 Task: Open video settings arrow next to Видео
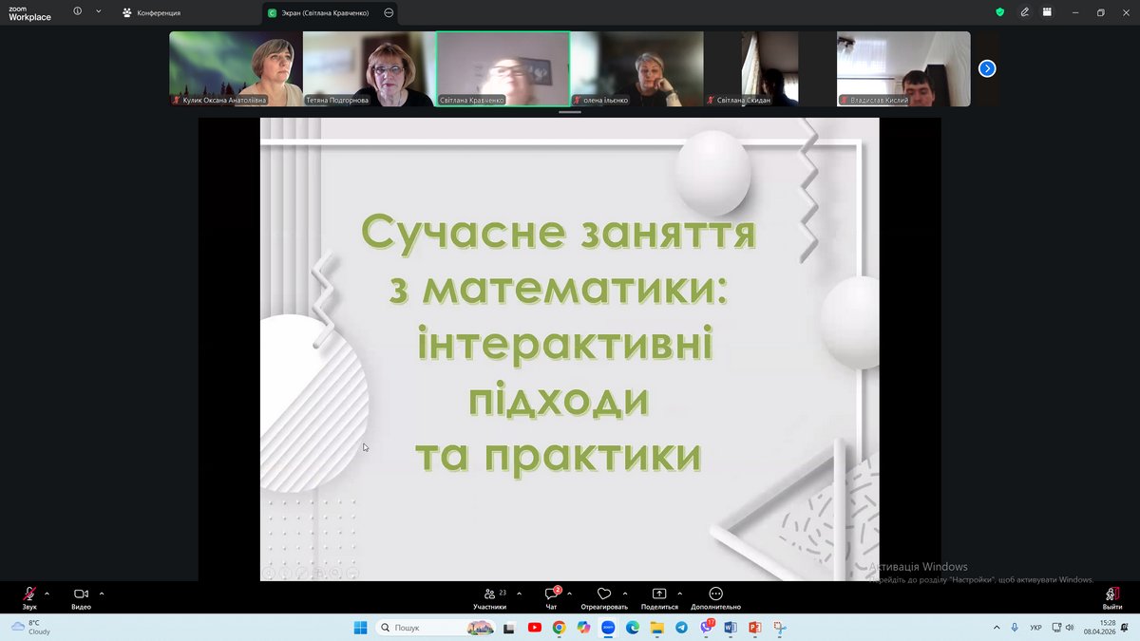tap(102, 594)
